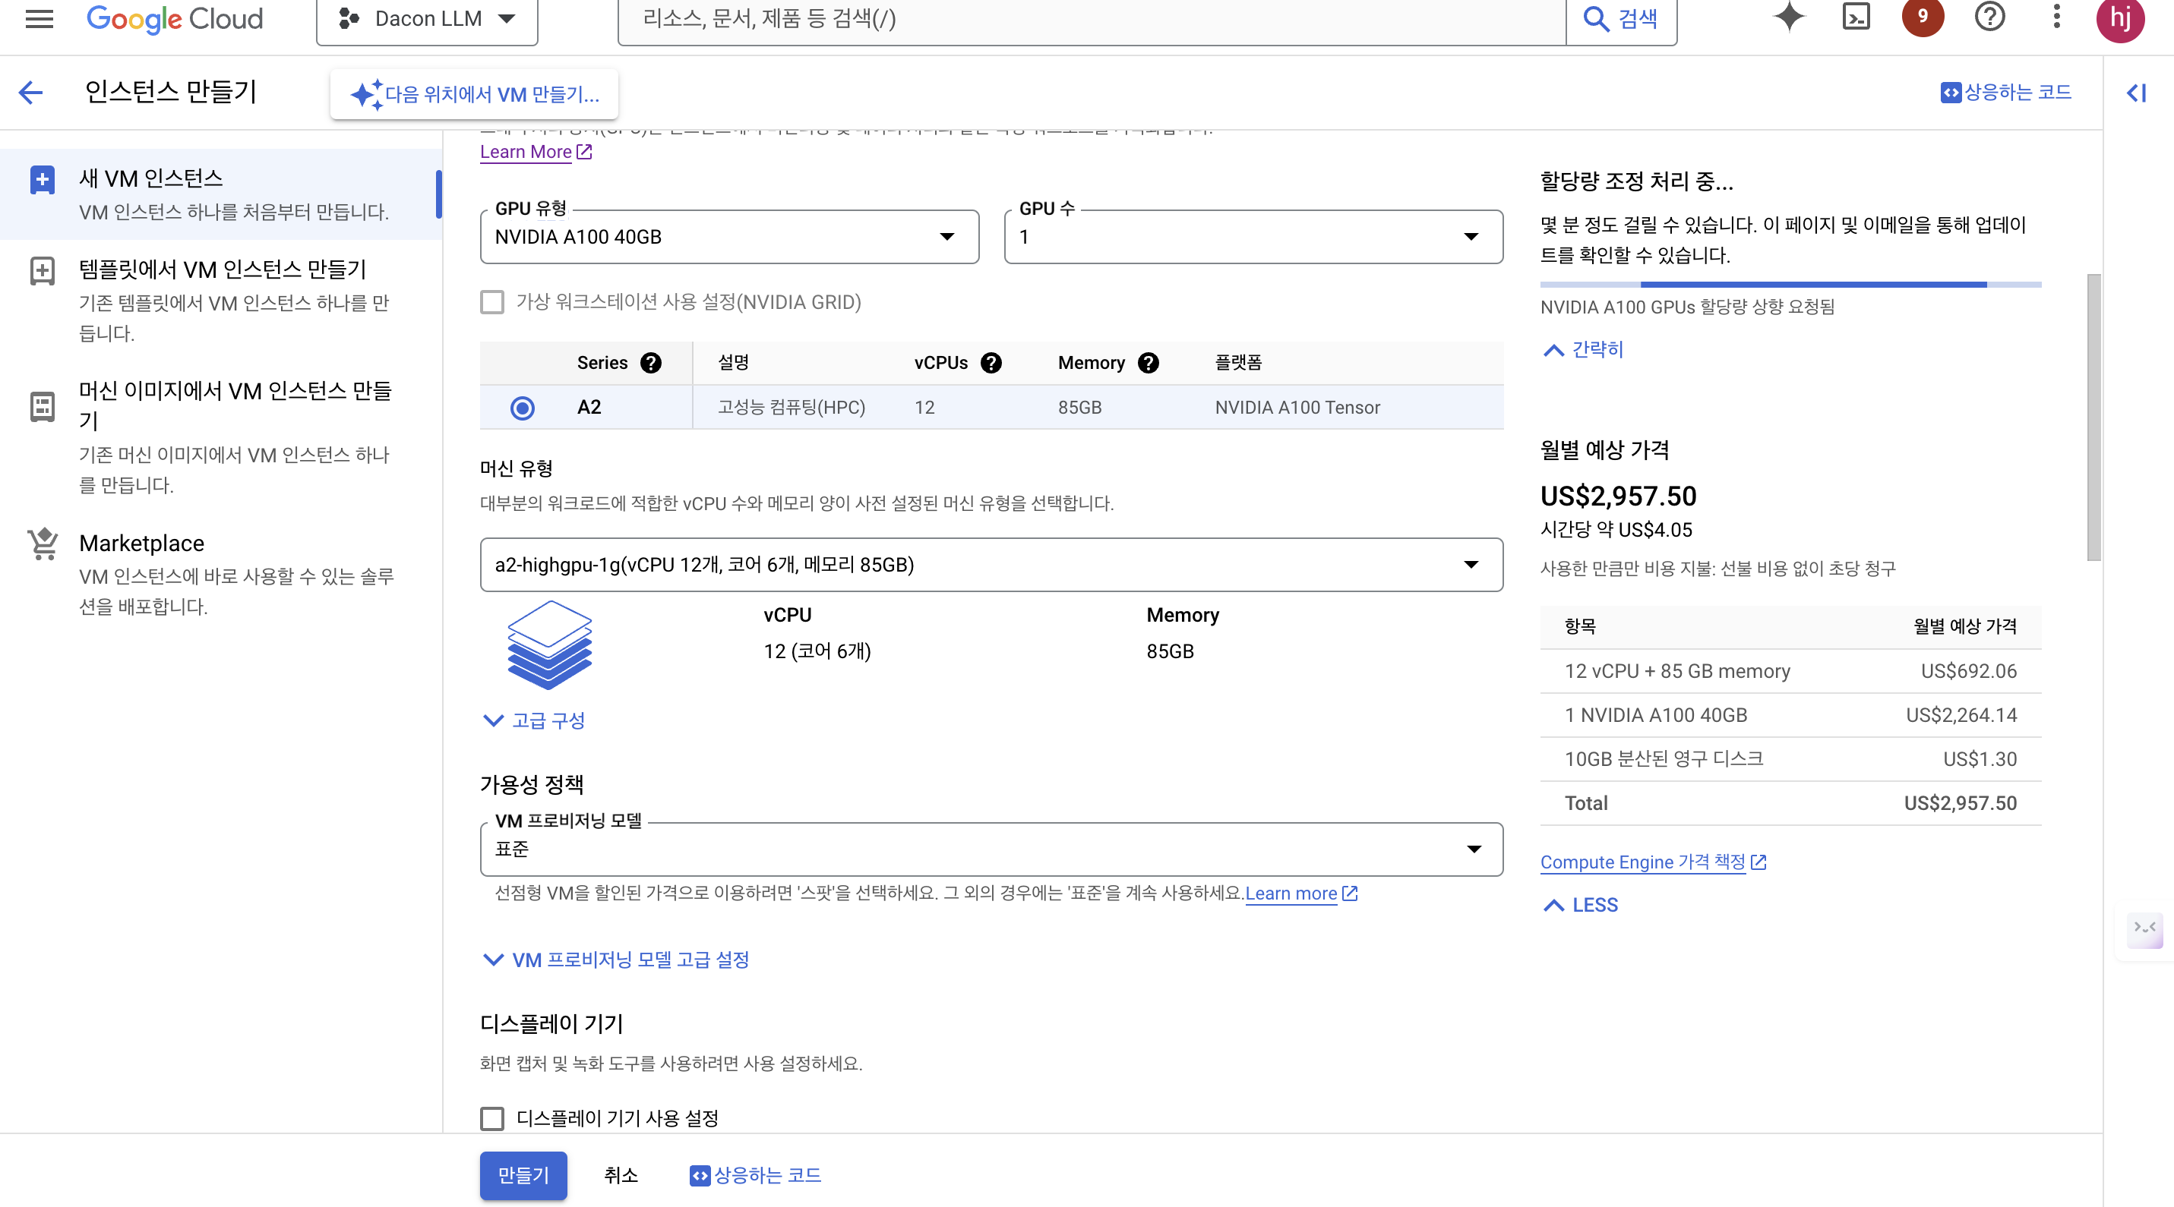Open notifications badge showing 9
Viewport: 2174px width, 1207px height.
click(1923, 17)
